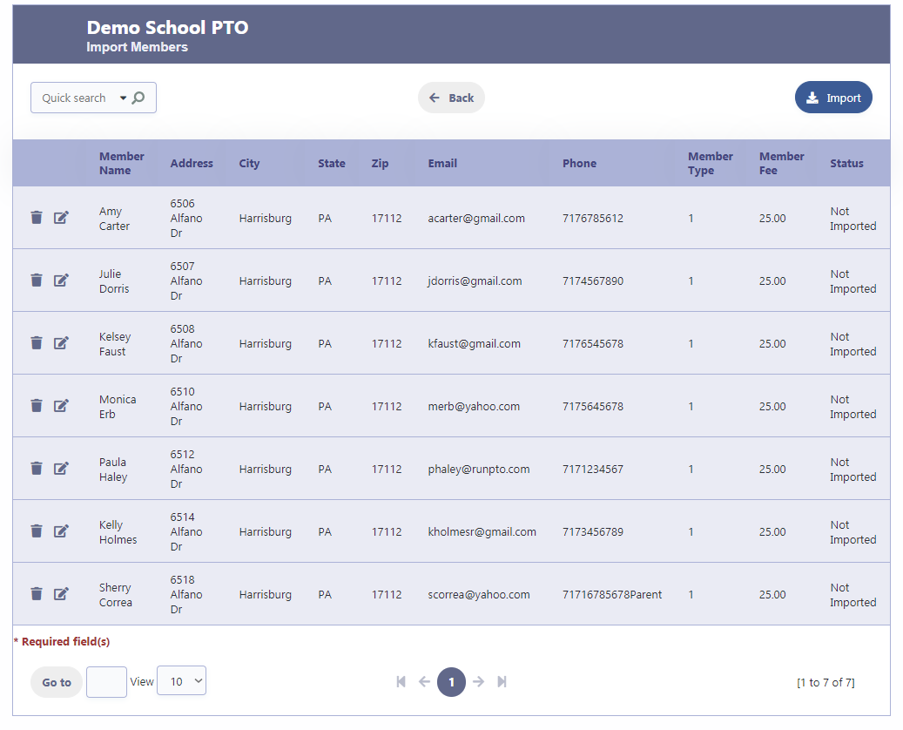
Task: Delete the Amy Carter member row
Action: click(37, 218)
